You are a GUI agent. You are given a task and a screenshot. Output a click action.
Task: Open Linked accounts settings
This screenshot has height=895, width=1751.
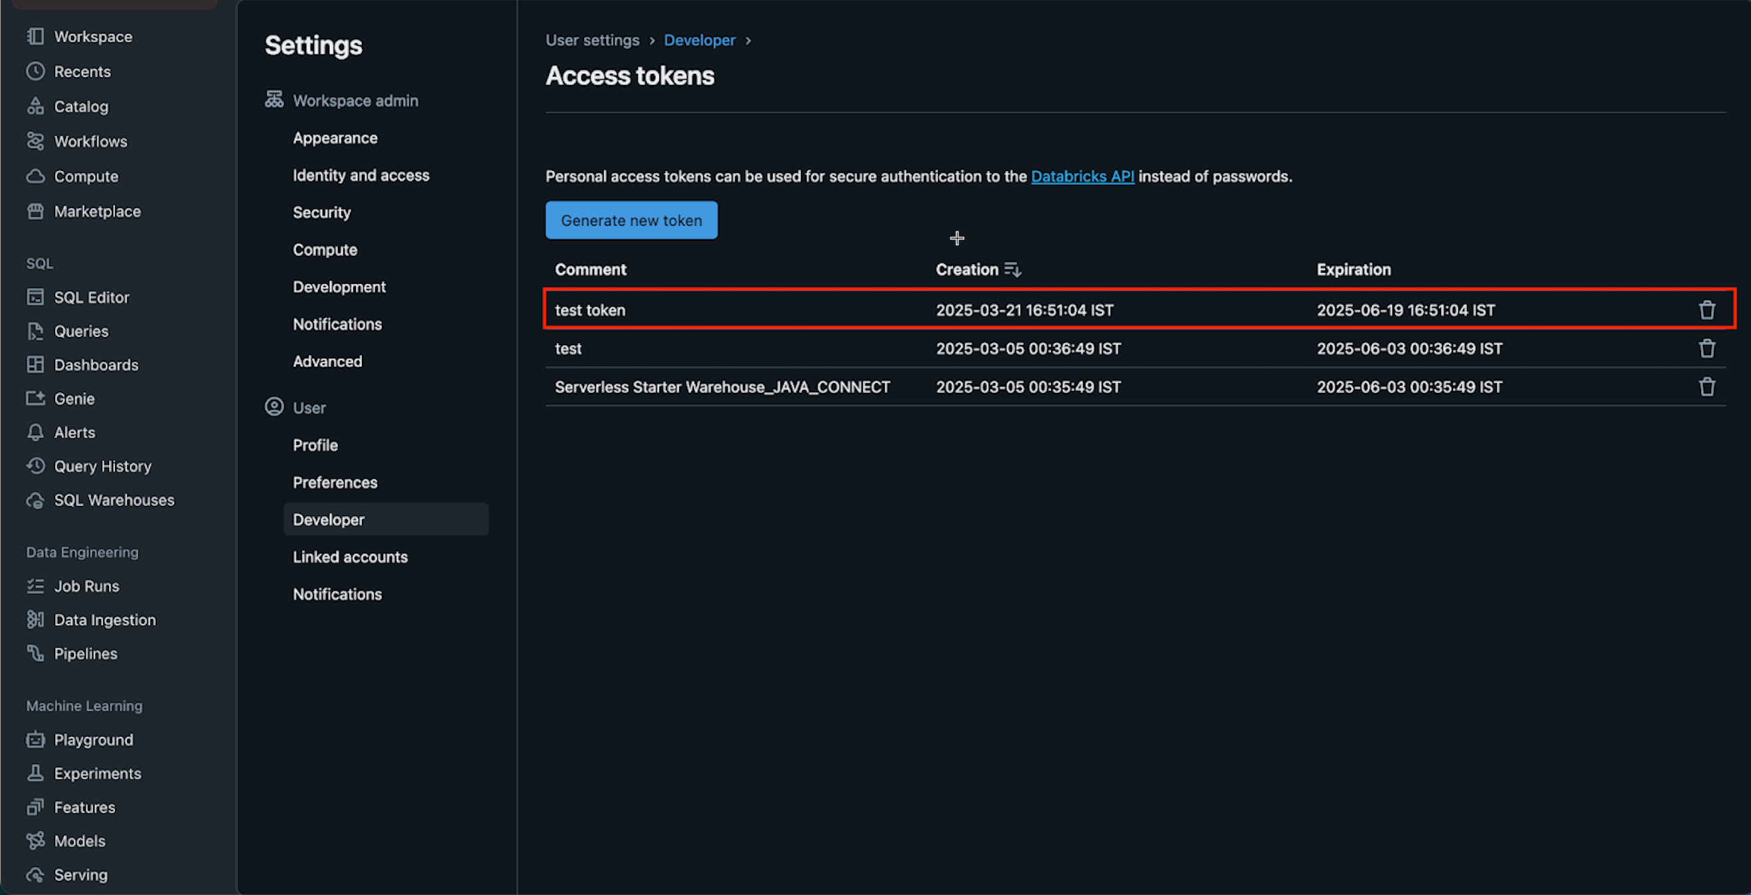350,557
